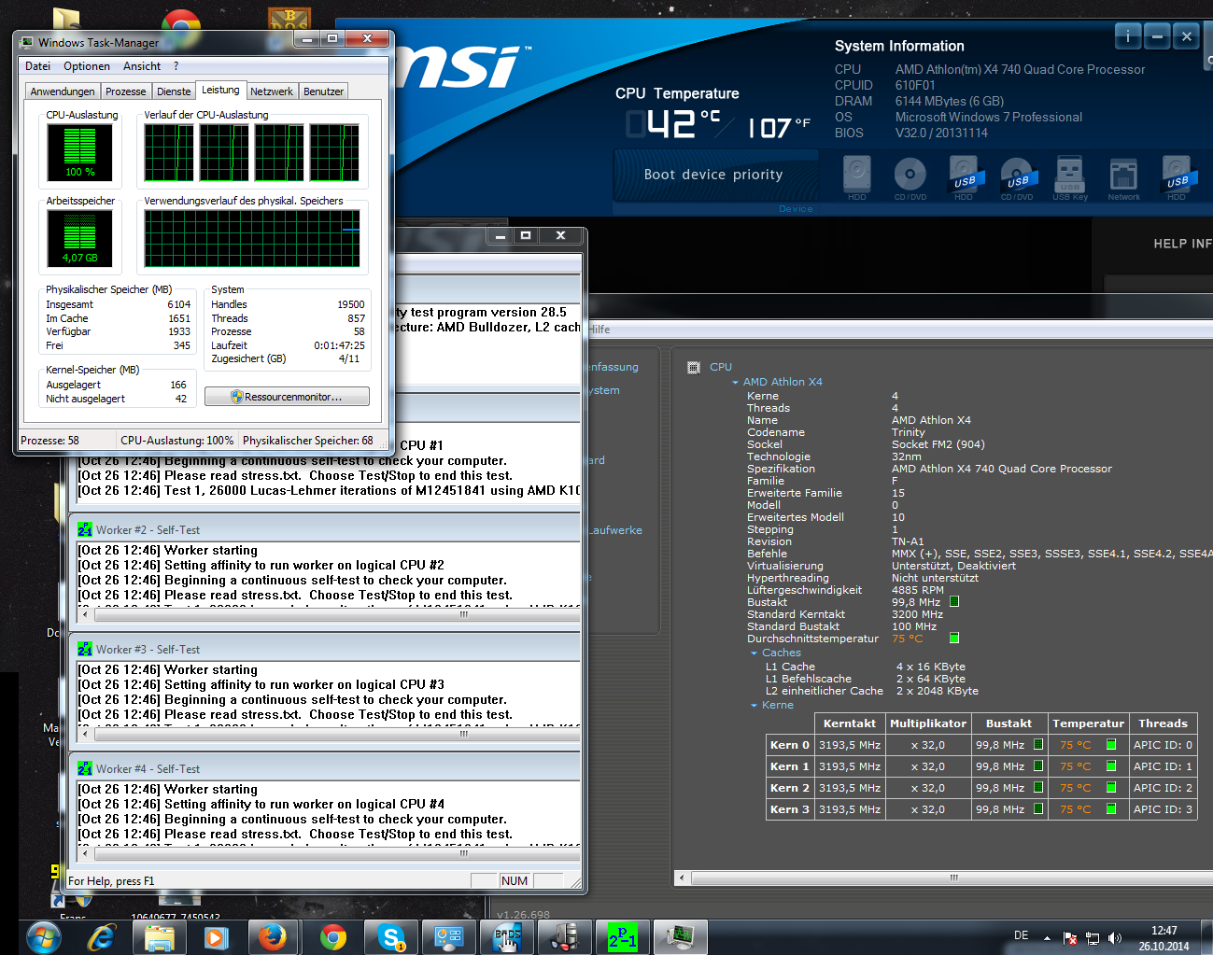Image resolution: width=1213 pixels, height=955 pixels.
Task: Toggle Kern 2 temperature monitoring box
Action: click(1111, 788)
